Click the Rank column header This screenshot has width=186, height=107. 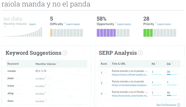pyautogui.click(x=104, y=64)
